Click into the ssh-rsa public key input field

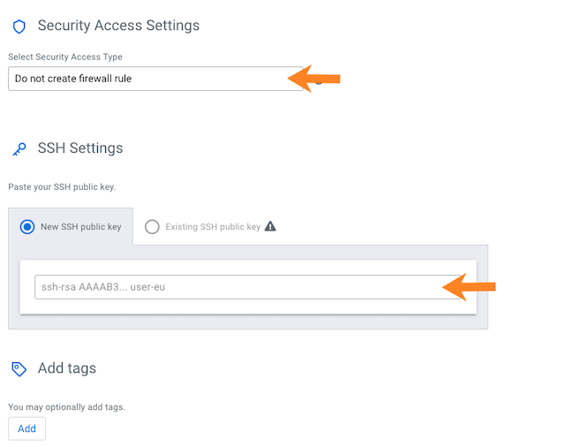[238, 287]
